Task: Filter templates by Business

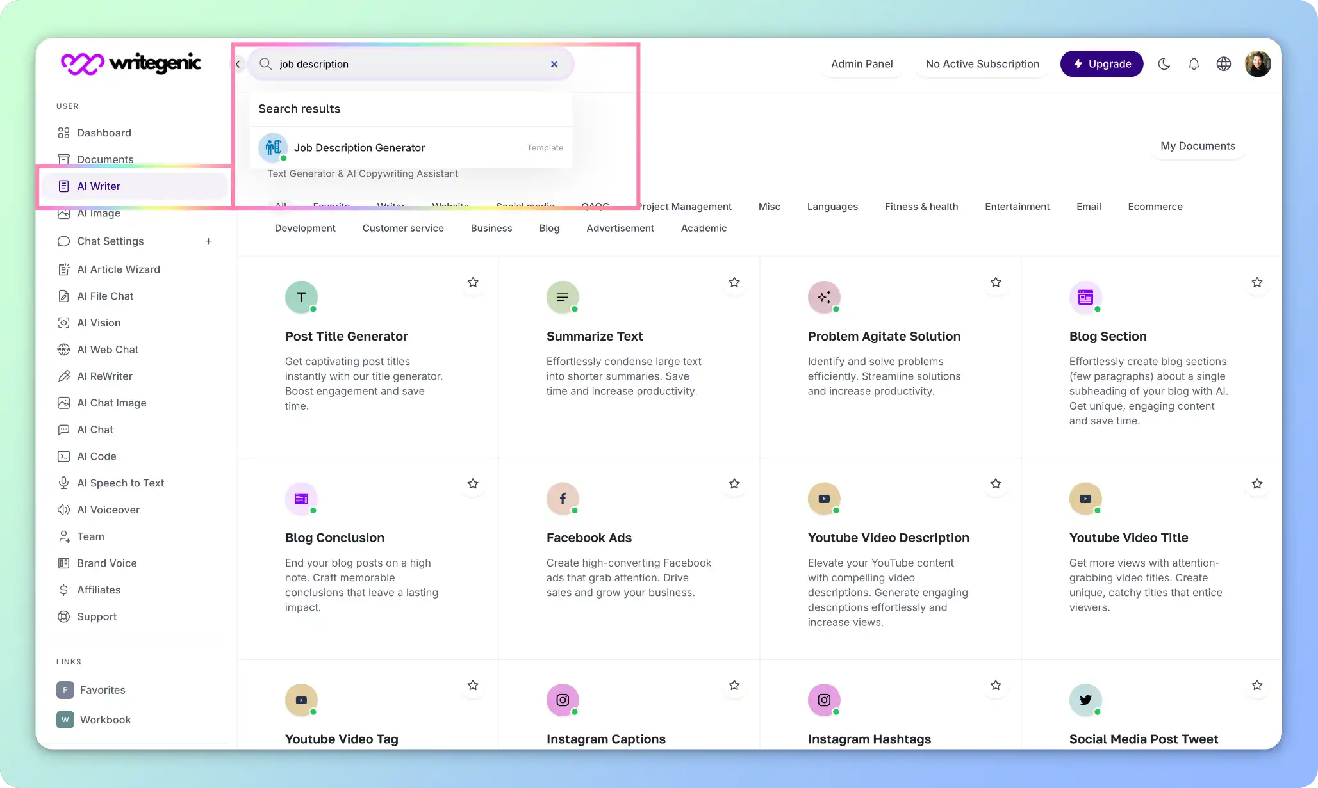Action: tap(491, 229)
